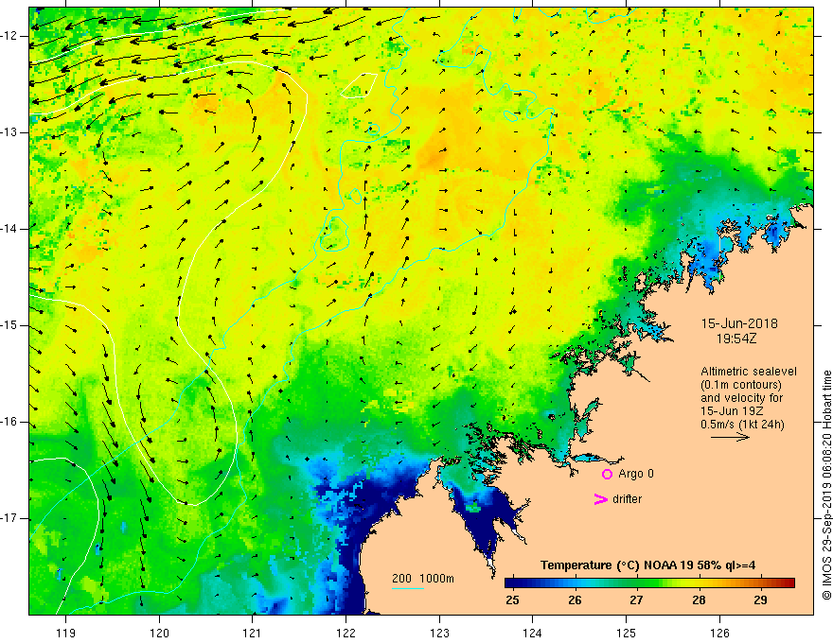Click the '15-Jun-2018' date label
The image size is (833, 643).
point(739,323)
